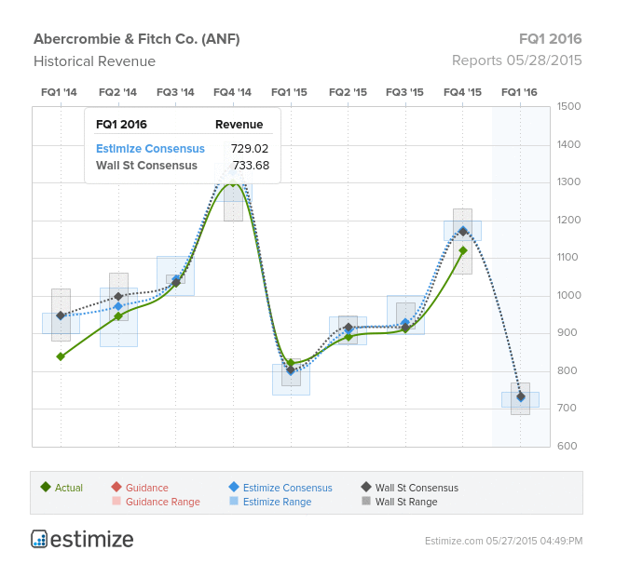Select the FQ2 '14 axis label
The image size is (629, 577).
click(117, 92)
